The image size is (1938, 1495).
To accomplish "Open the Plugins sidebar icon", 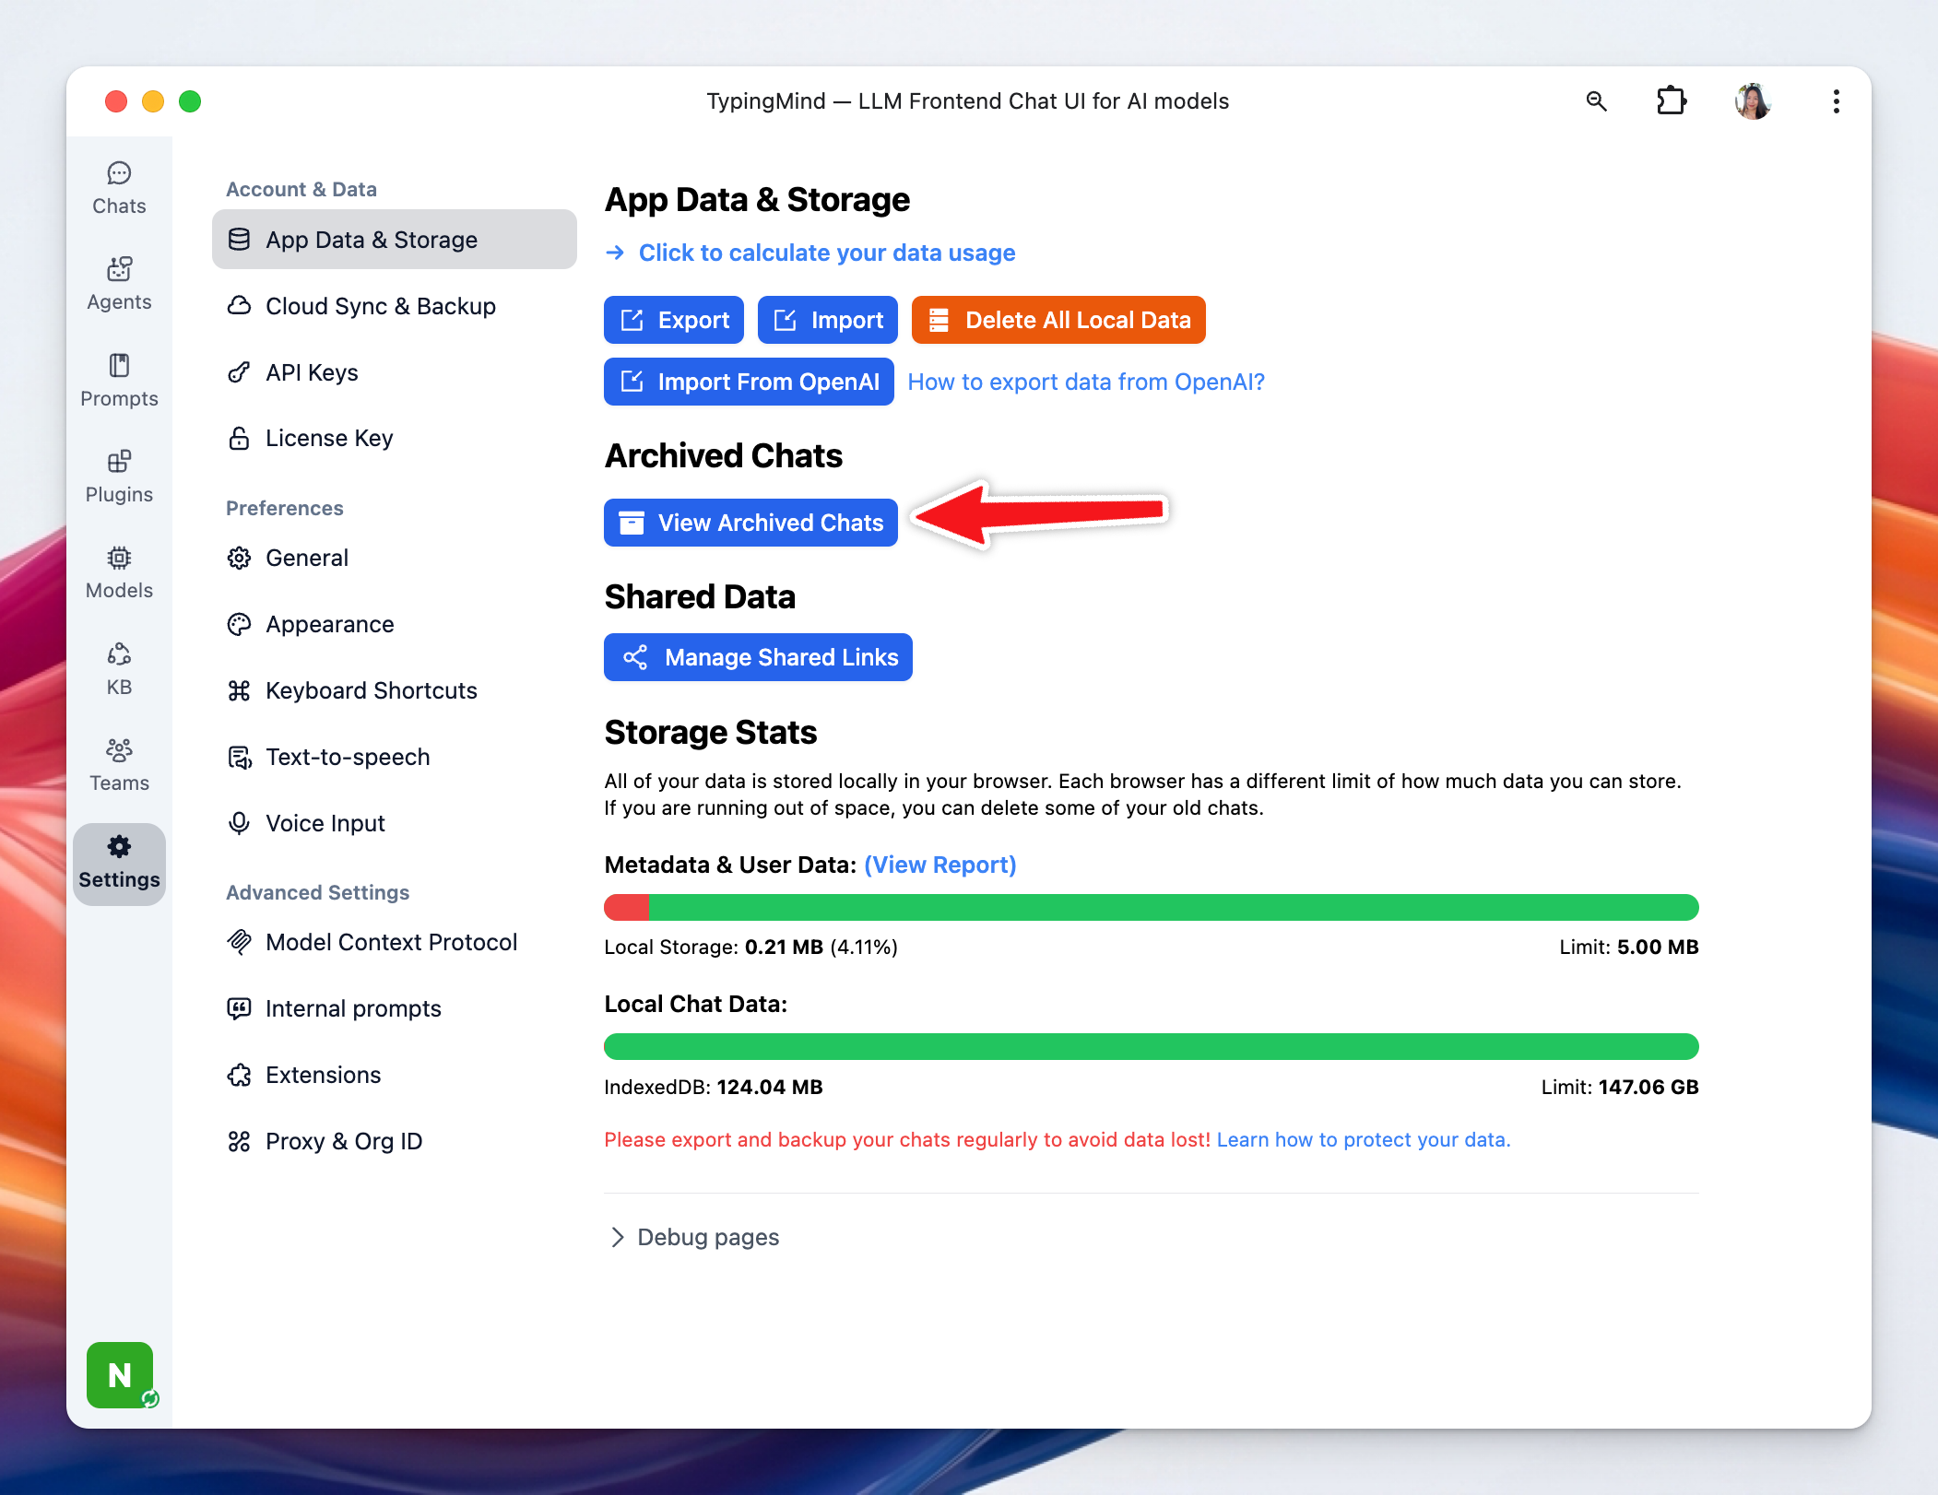I will click(119, 476).
